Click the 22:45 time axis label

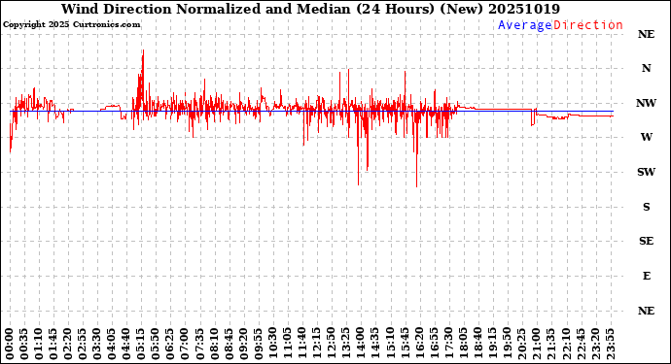pos(581,345)
